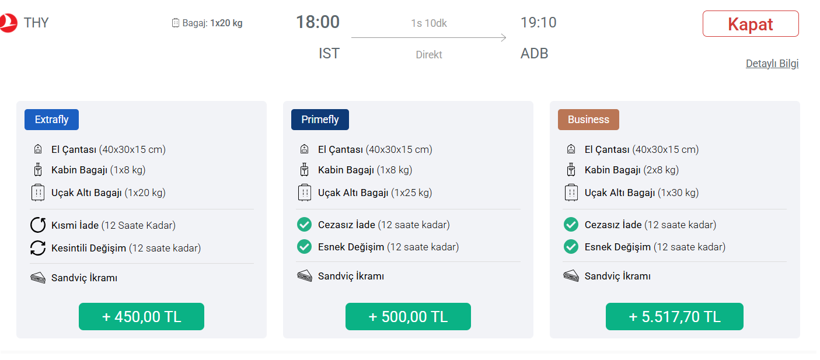Click the checked suitcase icon in Extrafly card
Viewport: 820px width, 360px height.
(x=38, y=193)
